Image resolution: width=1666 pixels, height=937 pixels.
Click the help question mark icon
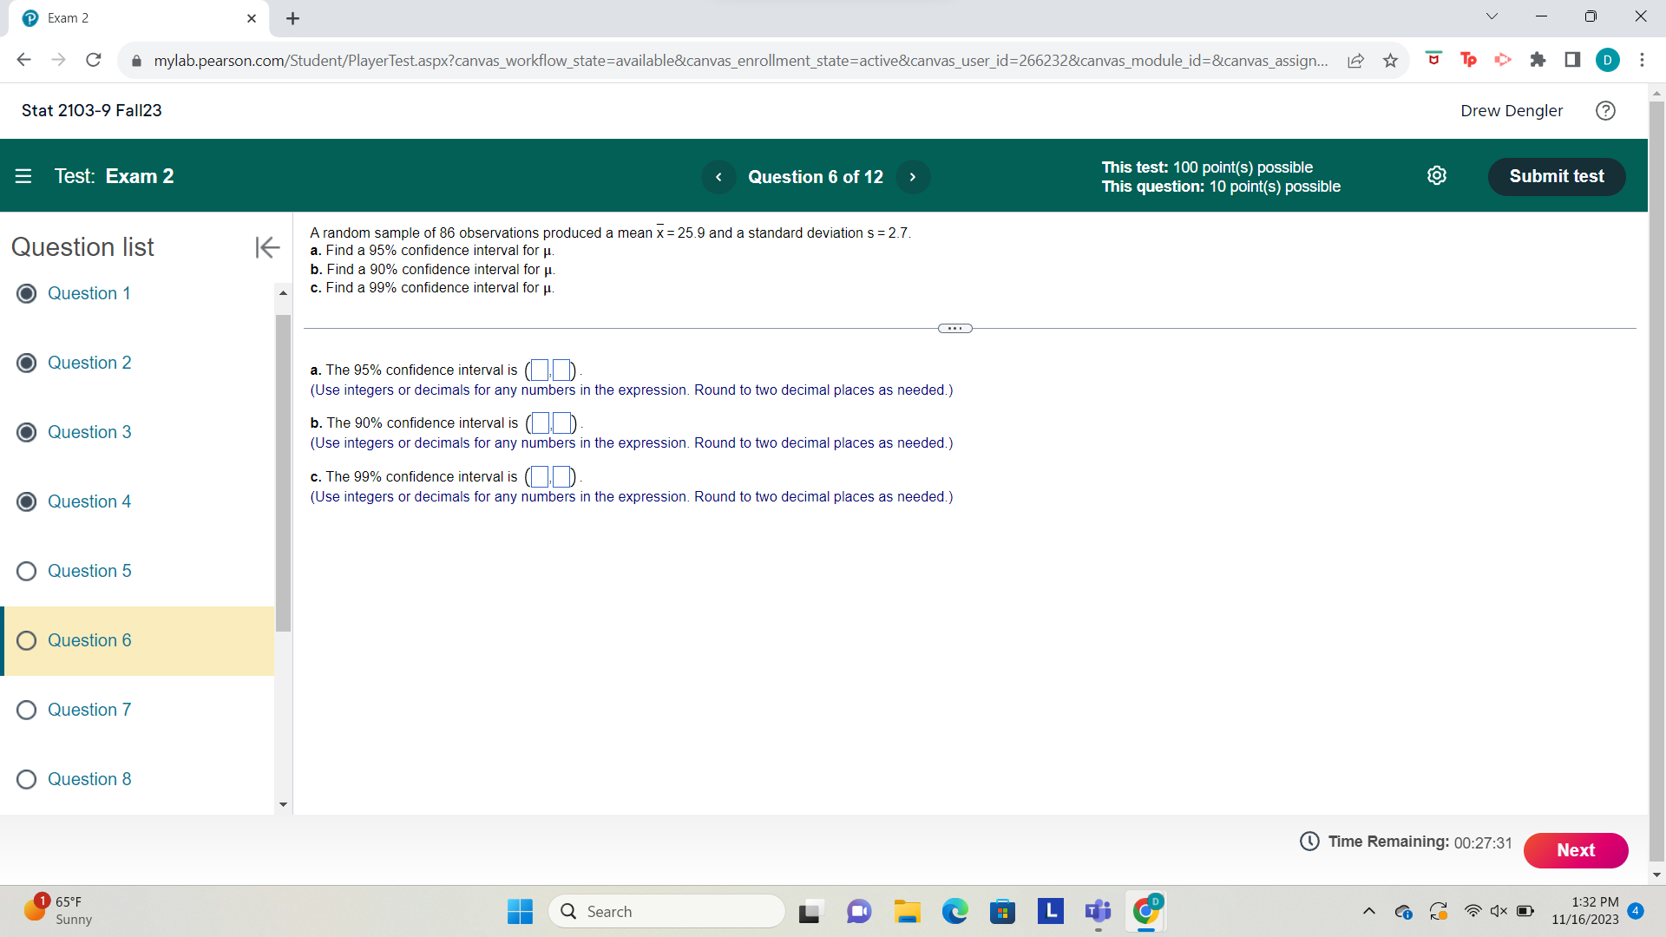pyautogui.click(x=1604, y=110)
